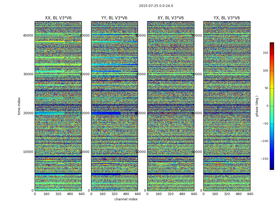Click channel tick 160 under XX panel
The image size is (278, 212).
(x=46, y=194)
